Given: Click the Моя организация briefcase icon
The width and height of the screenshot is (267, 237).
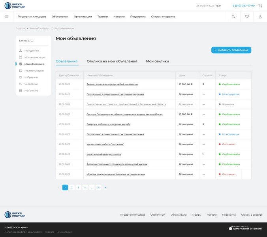Looking at the screenshot, I should coord(21,57).
